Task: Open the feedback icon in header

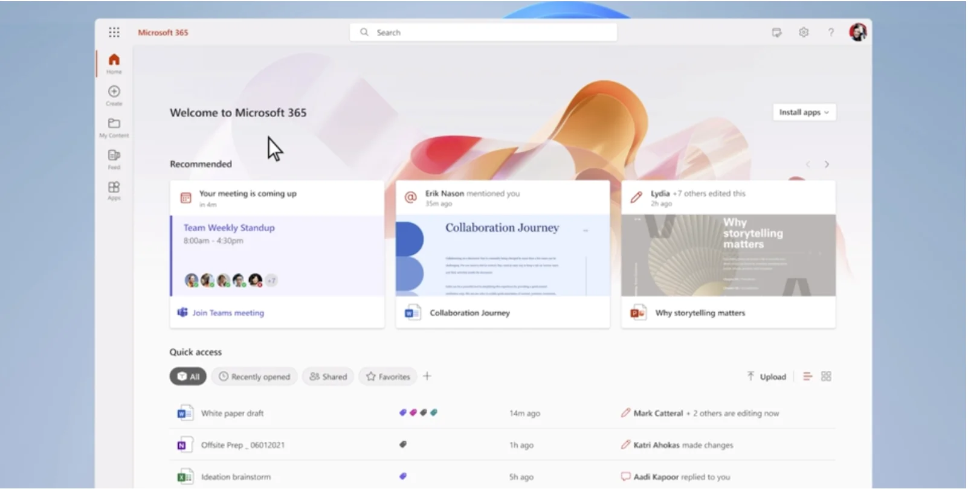Action: 776,33
